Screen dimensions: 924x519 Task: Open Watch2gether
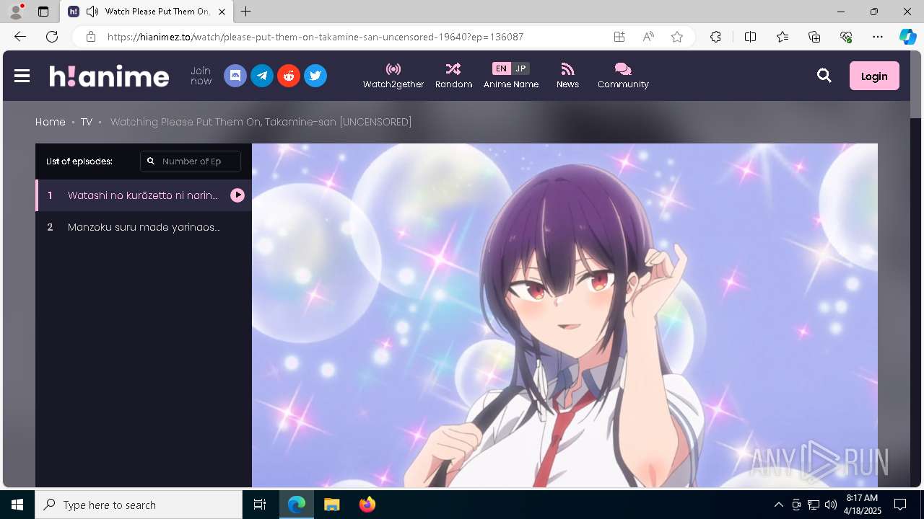[393, 76]
